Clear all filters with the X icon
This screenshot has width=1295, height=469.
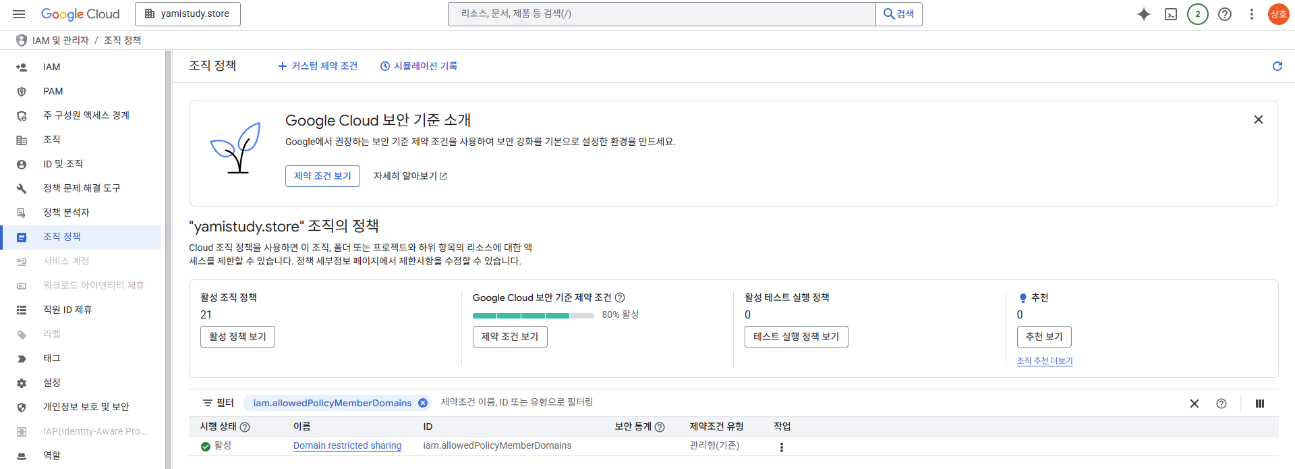(x=1195, y=404)
